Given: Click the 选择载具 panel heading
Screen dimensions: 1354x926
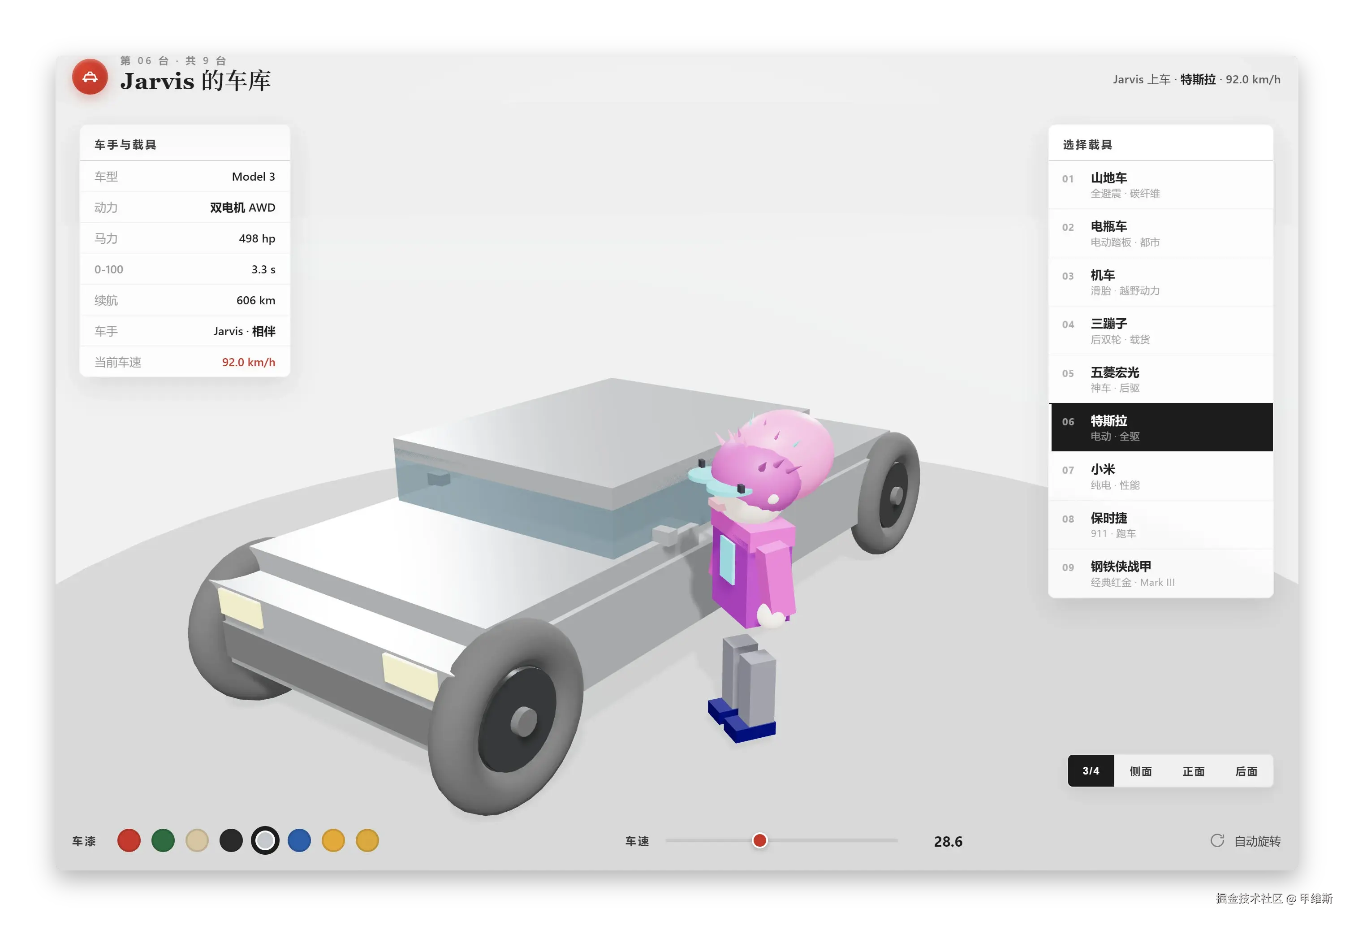Looking at the screenshot, I should [x=1087, y=144].
